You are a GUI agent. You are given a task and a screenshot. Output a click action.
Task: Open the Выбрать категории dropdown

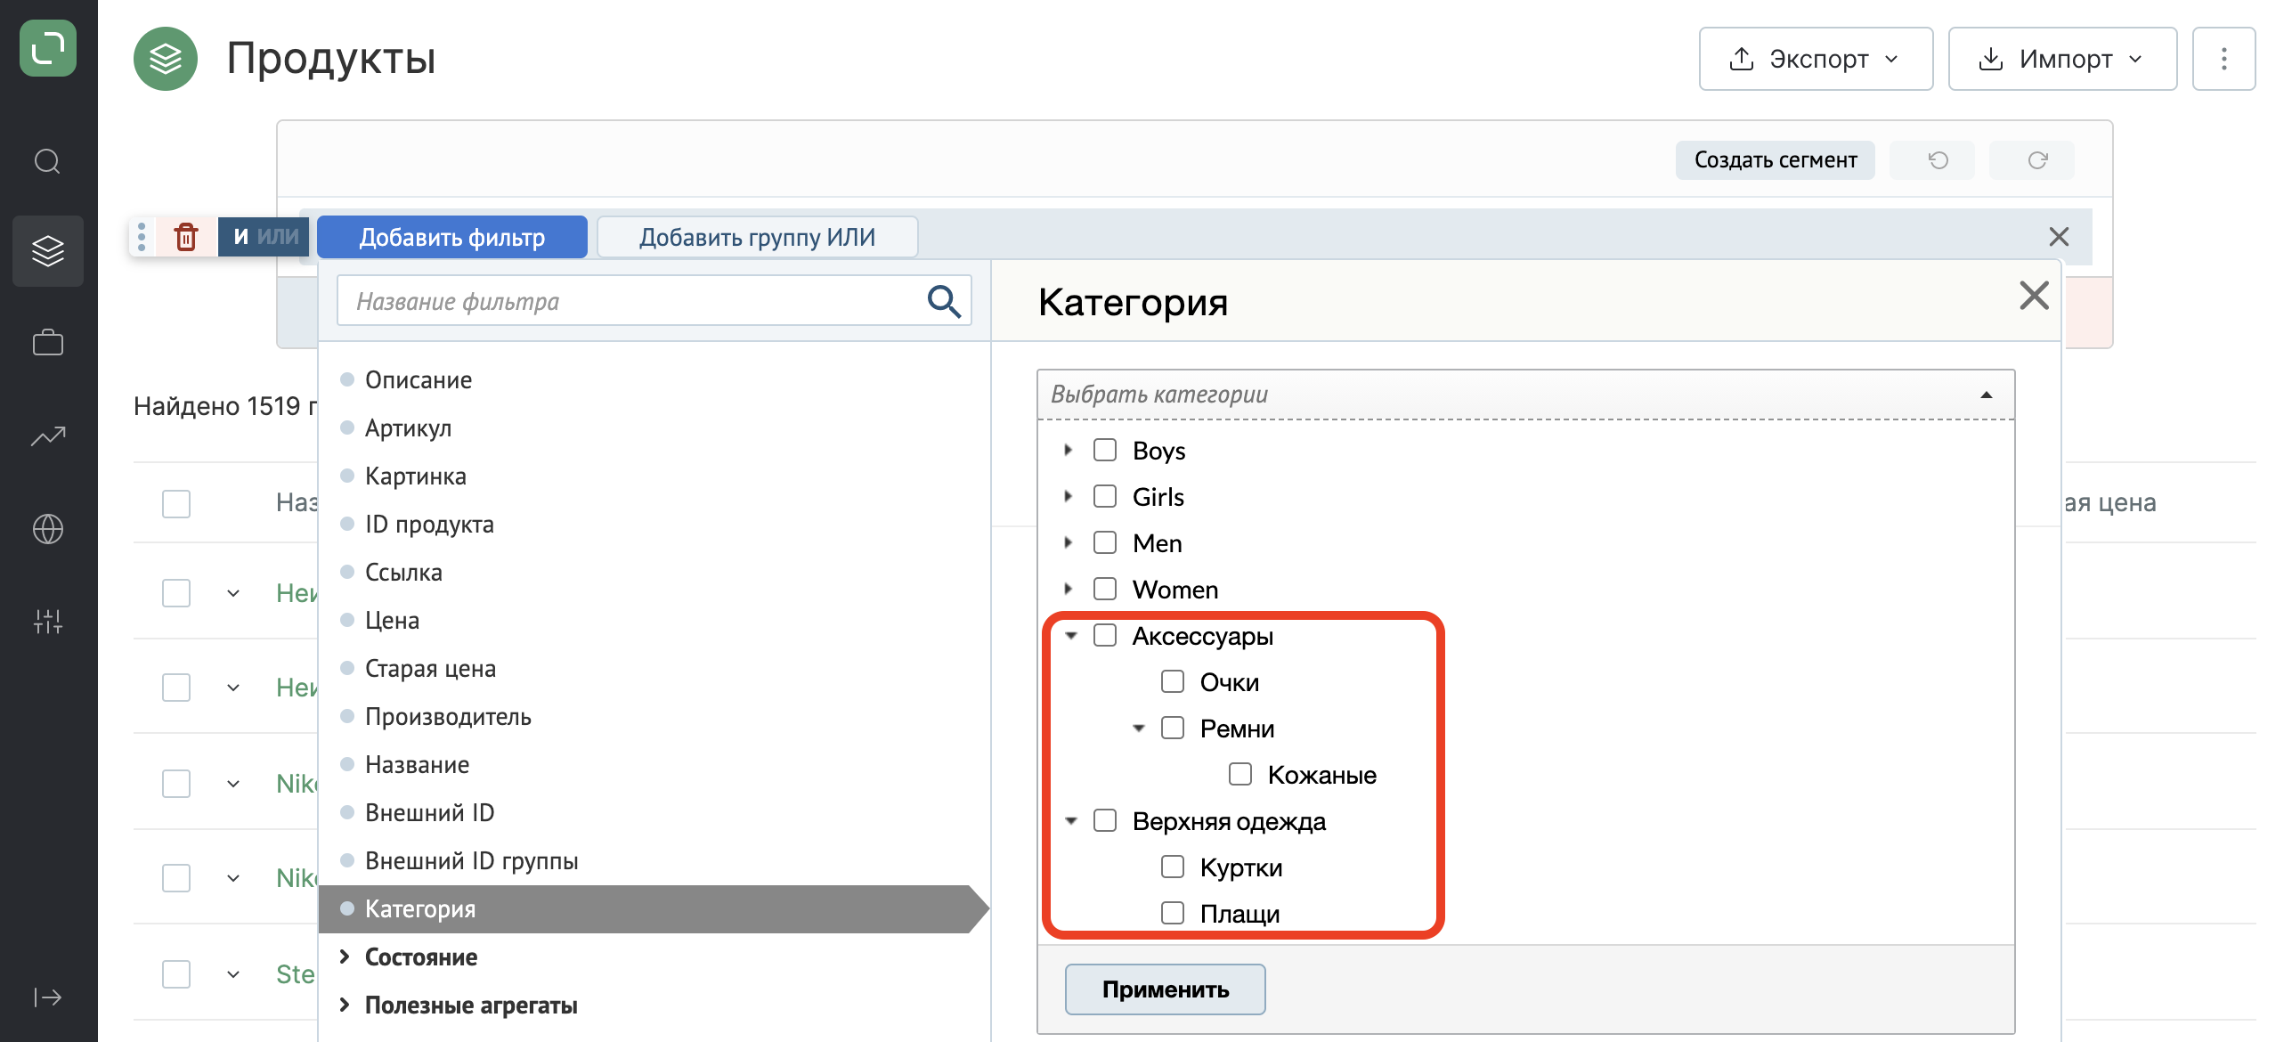[x=1525, y=395]
